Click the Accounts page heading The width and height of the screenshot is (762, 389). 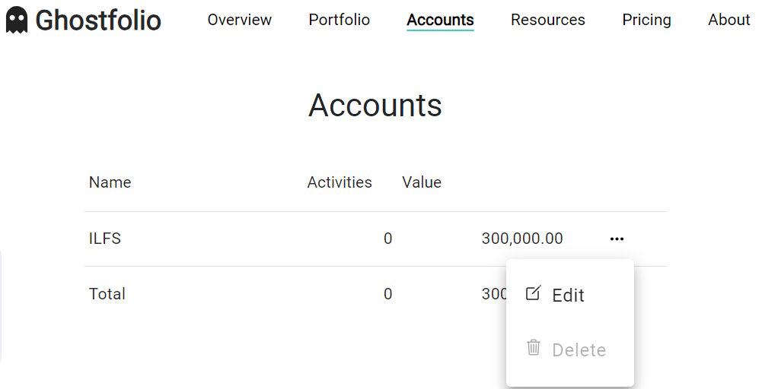(375, 105)
